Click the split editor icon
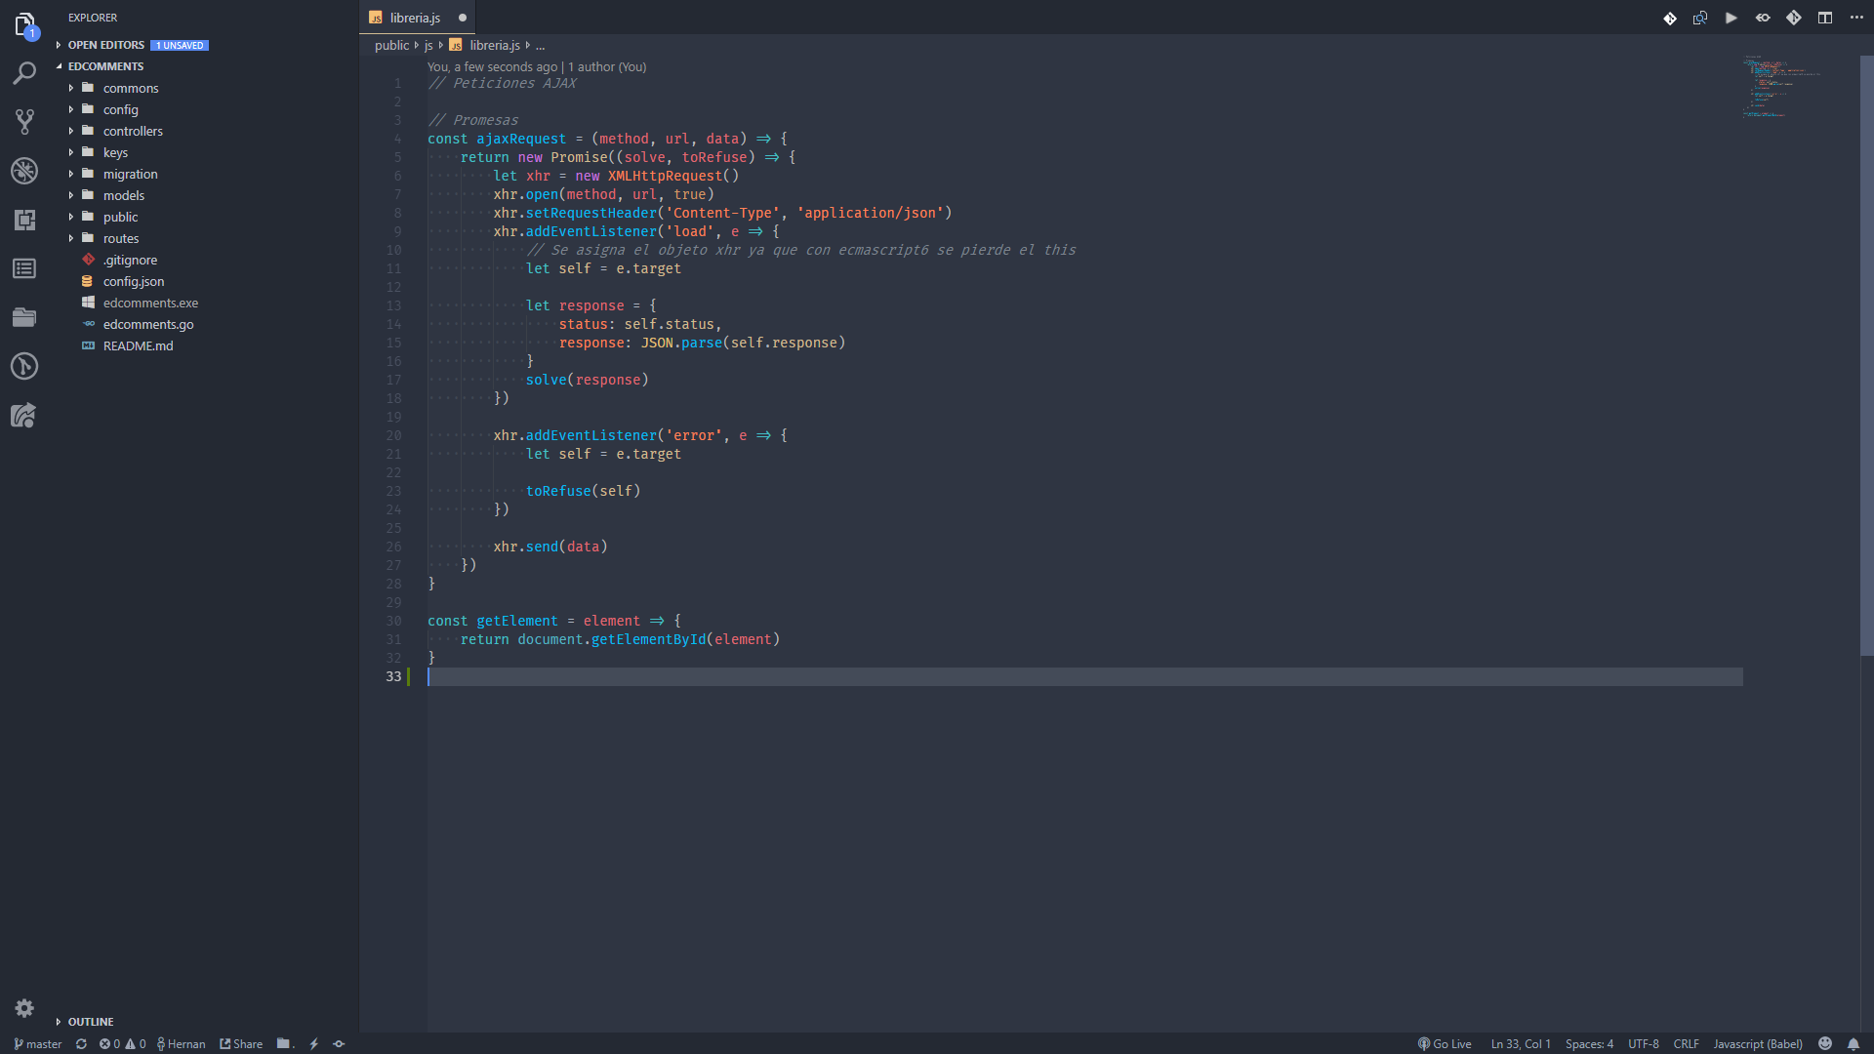Screen dimensions: 1874x1054 (1824, 18)
